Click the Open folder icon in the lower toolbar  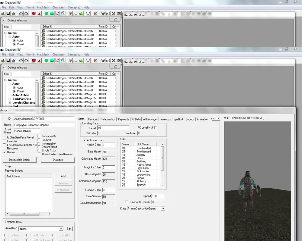(x=3, y=61)
